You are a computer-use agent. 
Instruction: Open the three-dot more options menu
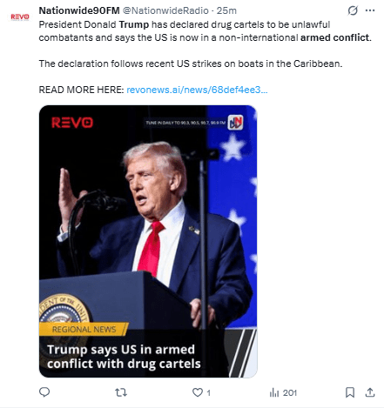pos(370,10)
